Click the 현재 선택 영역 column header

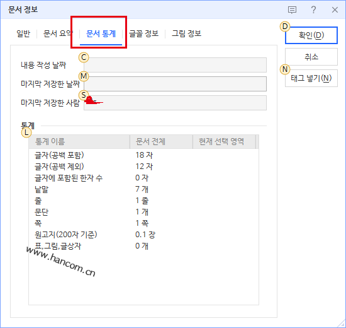pos(224,142)
